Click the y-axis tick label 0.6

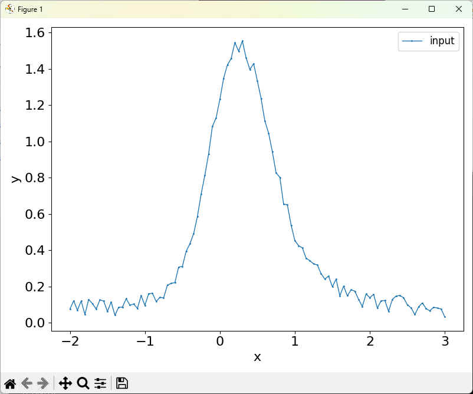click(35, 214)
